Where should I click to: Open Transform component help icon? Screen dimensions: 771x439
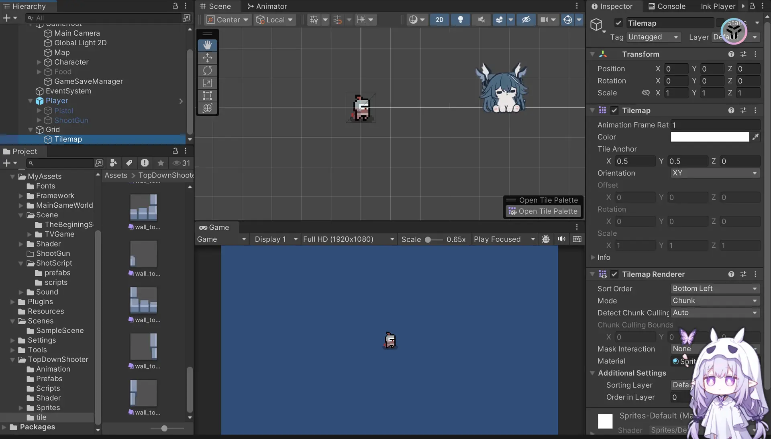[x=731, y=54]
